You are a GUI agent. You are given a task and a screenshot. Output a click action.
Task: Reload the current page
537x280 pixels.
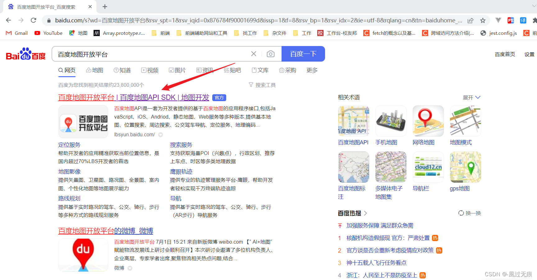coord(34,20)
